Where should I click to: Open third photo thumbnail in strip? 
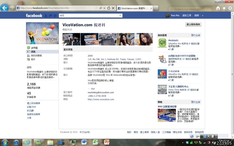107,39
